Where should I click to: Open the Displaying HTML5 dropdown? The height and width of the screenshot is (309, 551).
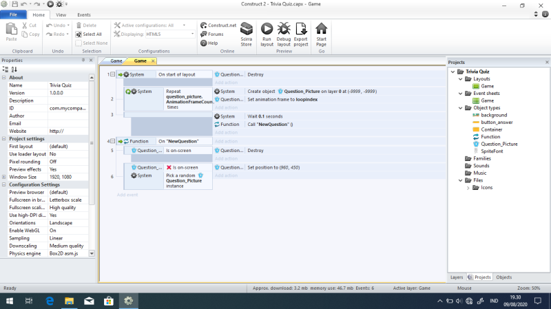pyautogui.click(x=193, y=34)
